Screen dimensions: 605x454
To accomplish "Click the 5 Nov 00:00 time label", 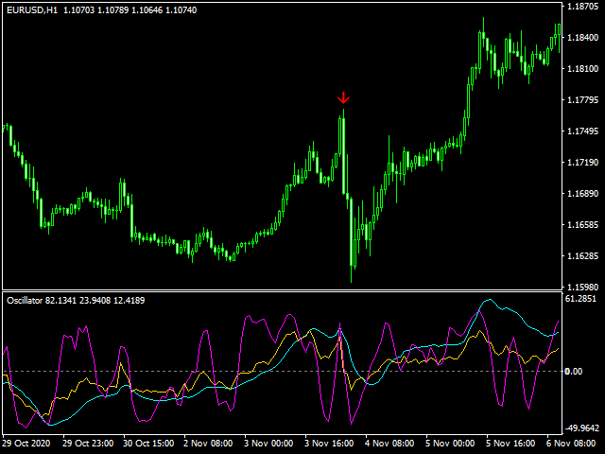I will coord(450,444).
